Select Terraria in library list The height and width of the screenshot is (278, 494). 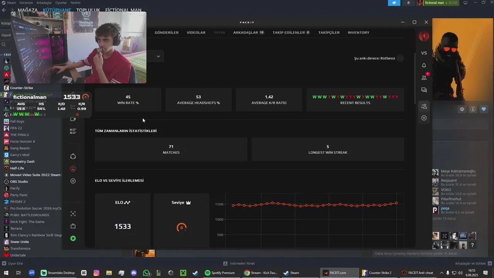click(x=16, y=228)
